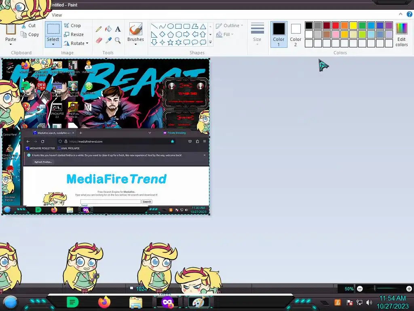Viewport: 414px width, 311px height.
Task: Choose the Polygon shape
Action: tap(195, 26)
